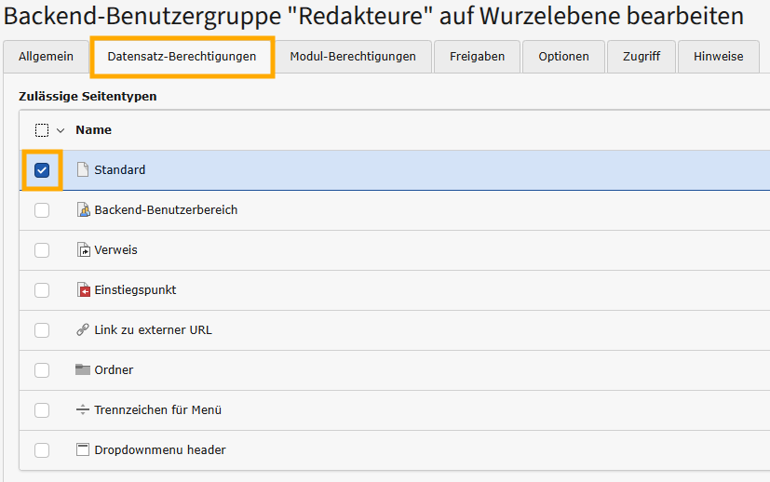This screenshot has width=770, height=482.
Task: Open the Zugriff tab
Action: click(x=641, y=57)
